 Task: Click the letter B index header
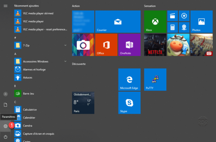point(15,86)
